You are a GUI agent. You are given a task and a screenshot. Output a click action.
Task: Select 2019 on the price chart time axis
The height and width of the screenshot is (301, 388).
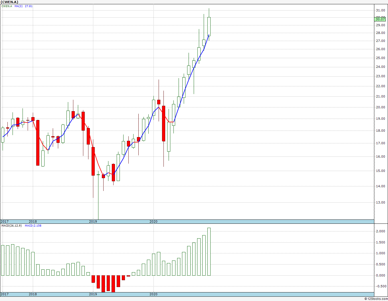[93, 221]
